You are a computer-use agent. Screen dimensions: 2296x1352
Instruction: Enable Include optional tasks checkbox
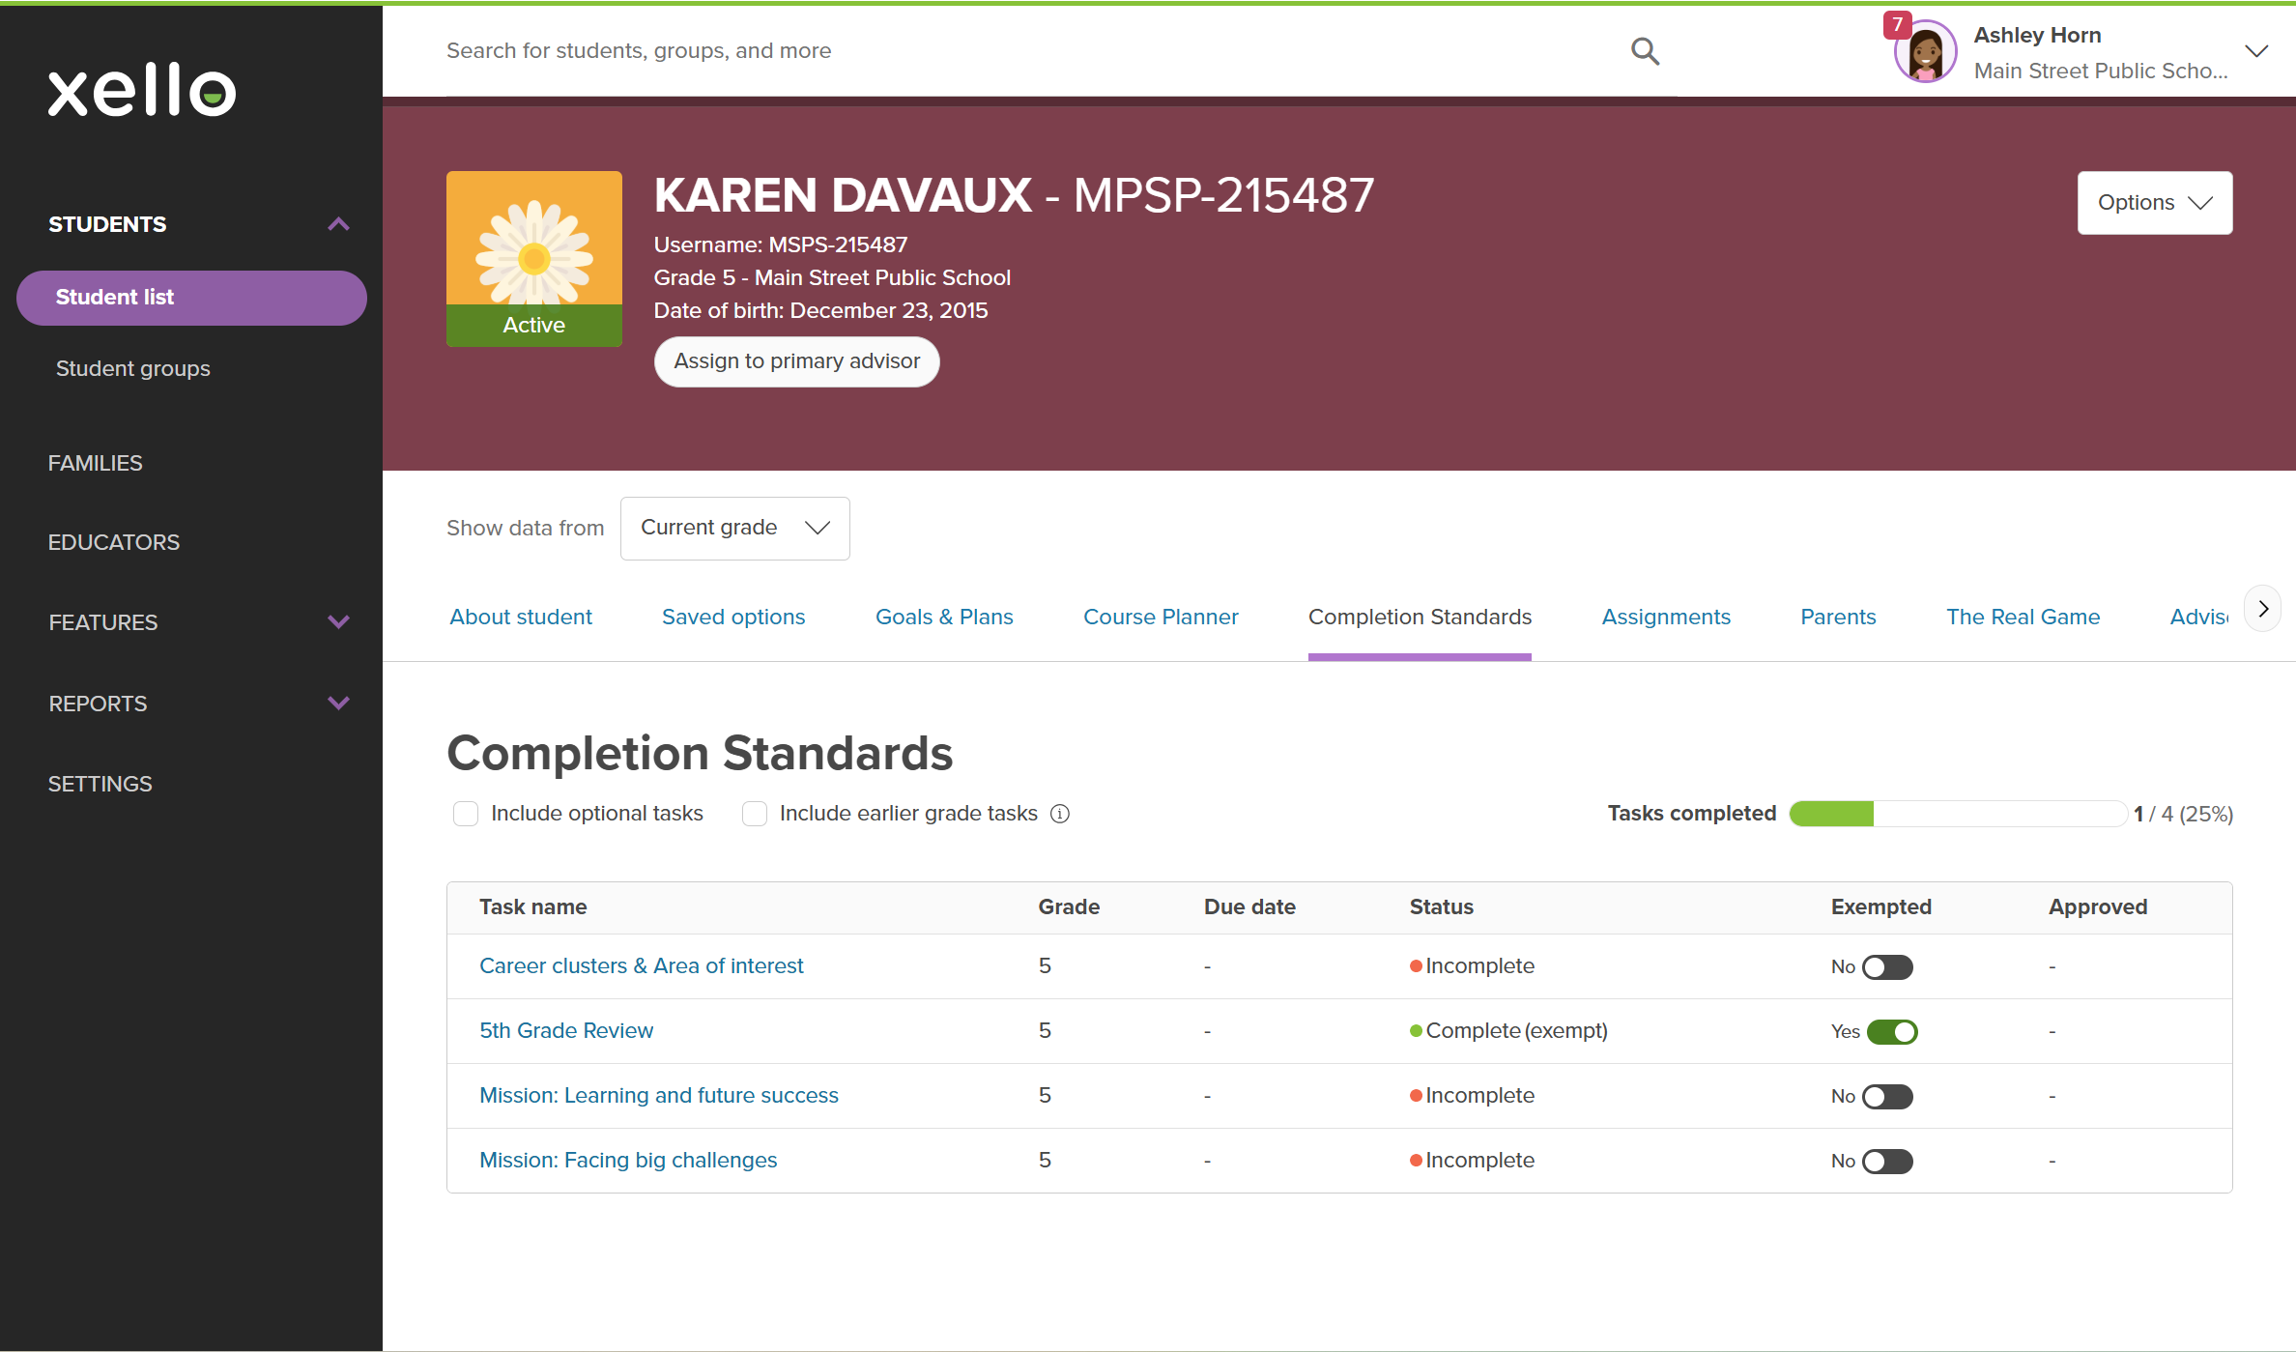pyautogui.click(x=466, y=814)
